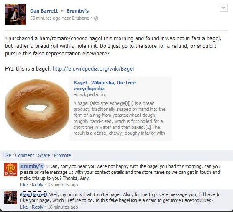Click Dan Barrett's avatar in his reply

click(10, 198)
